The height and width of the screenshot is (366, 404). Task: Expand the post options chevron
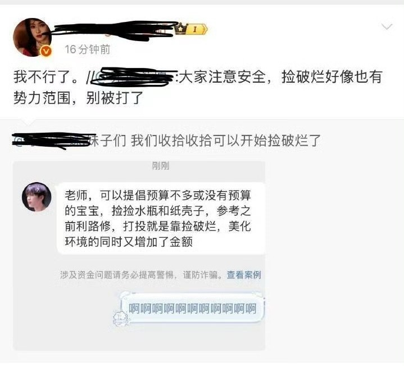pyautogui.click(x=387, y=27)
